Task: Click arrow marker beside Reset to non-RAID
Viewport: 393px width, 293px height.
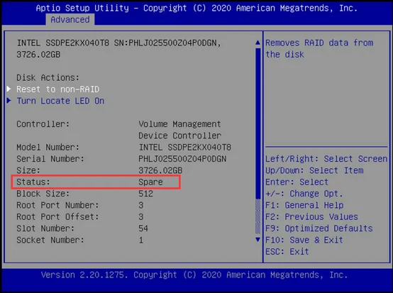Action: (9, 89)
